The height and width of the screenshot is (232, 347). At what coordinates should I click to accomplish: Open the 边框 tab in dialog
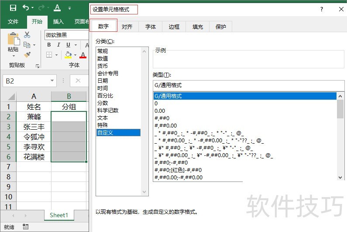174,27
